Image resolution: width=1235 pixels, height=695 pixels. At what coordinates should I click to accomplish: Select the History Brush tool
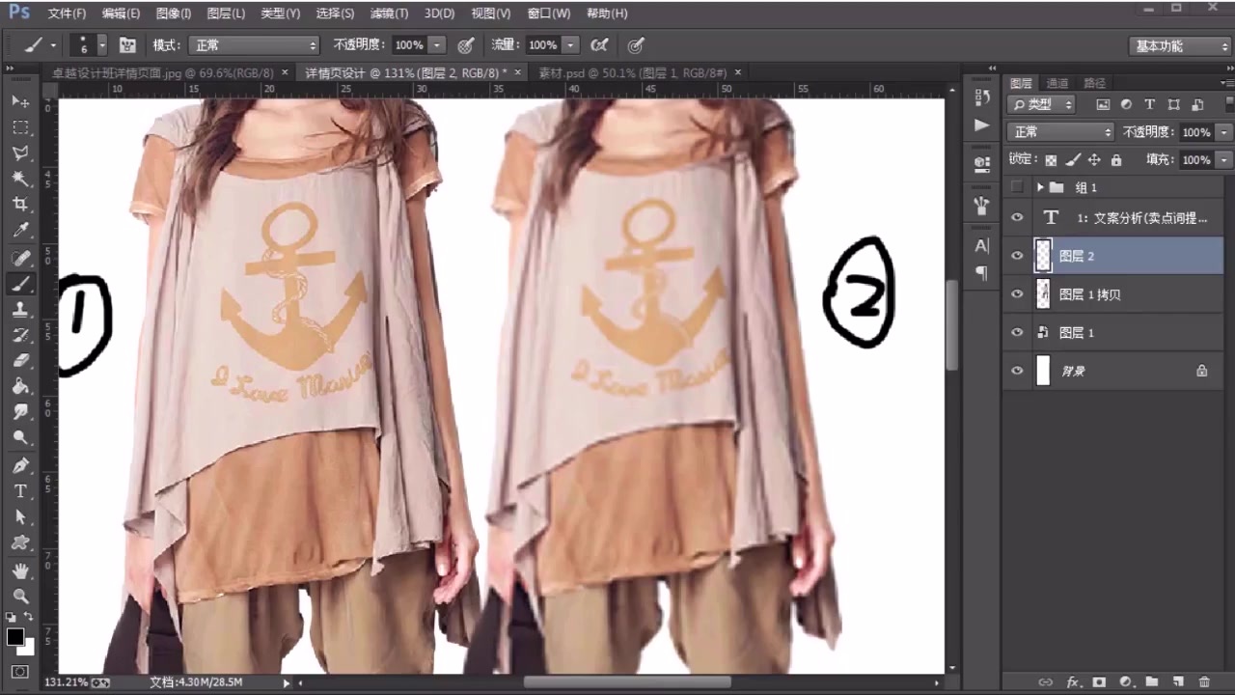[20, 336]
